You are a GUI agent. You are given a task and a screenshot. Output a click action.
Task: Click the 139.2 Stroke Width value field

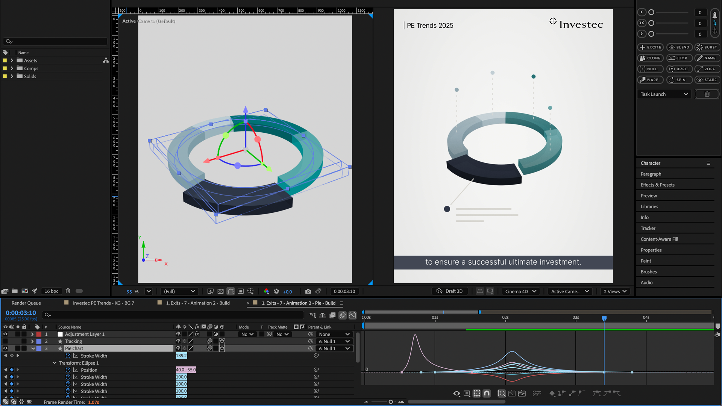point(181,356)
